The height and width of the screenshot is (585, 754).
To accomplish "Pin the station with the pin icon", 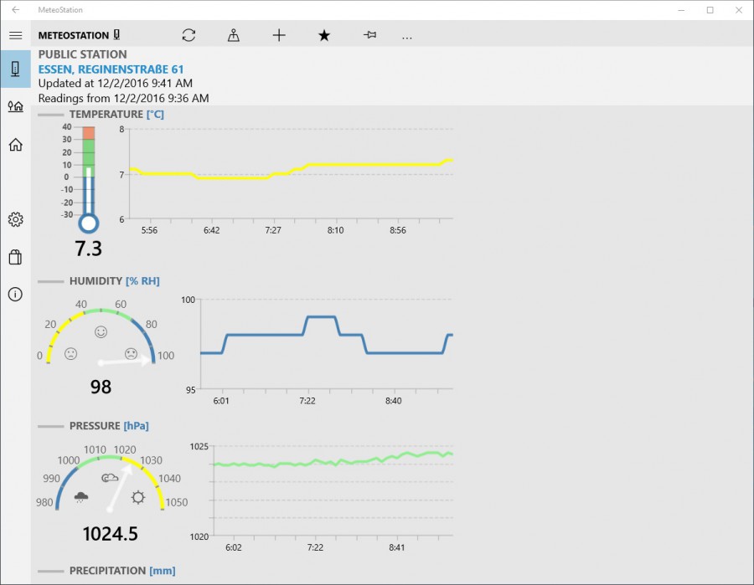I will point(369,35).
